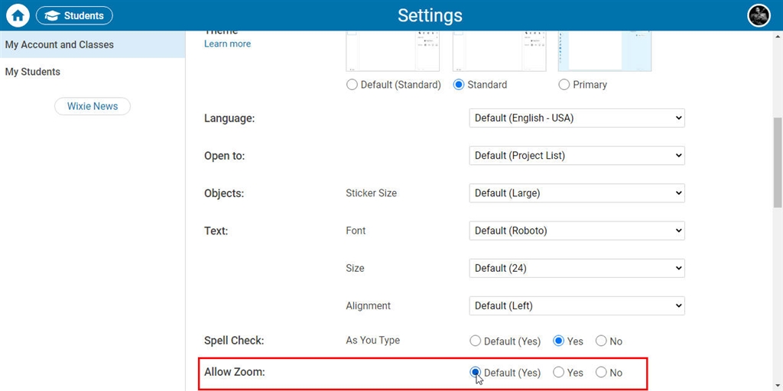Expand the Font dropdown
Image resolution: width=783 pixels, height=391 pixels.
pos(577,231)
